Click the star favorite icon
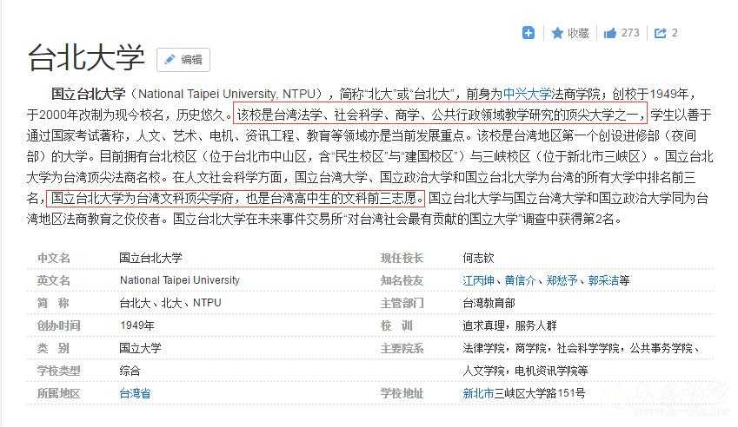 click(557, 33)
